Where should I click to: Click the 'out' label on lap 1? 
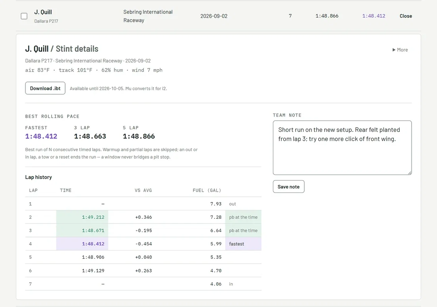(x=232, y=204)
